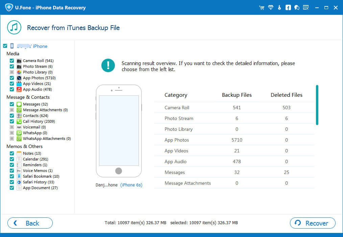Click the Voice Memos waveform icon
The width and height of the screenshot is (343, 237).
19,171
